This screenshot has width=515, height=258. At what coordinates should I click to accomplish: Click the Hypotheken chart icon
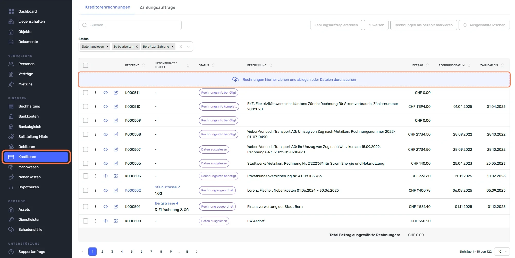[11, 187]
